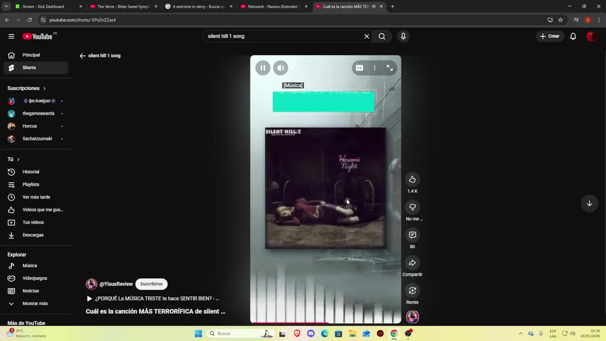This screenshot has width=606, height=341.
Task: Open Videos que me gustan
Action: (36, 209)
